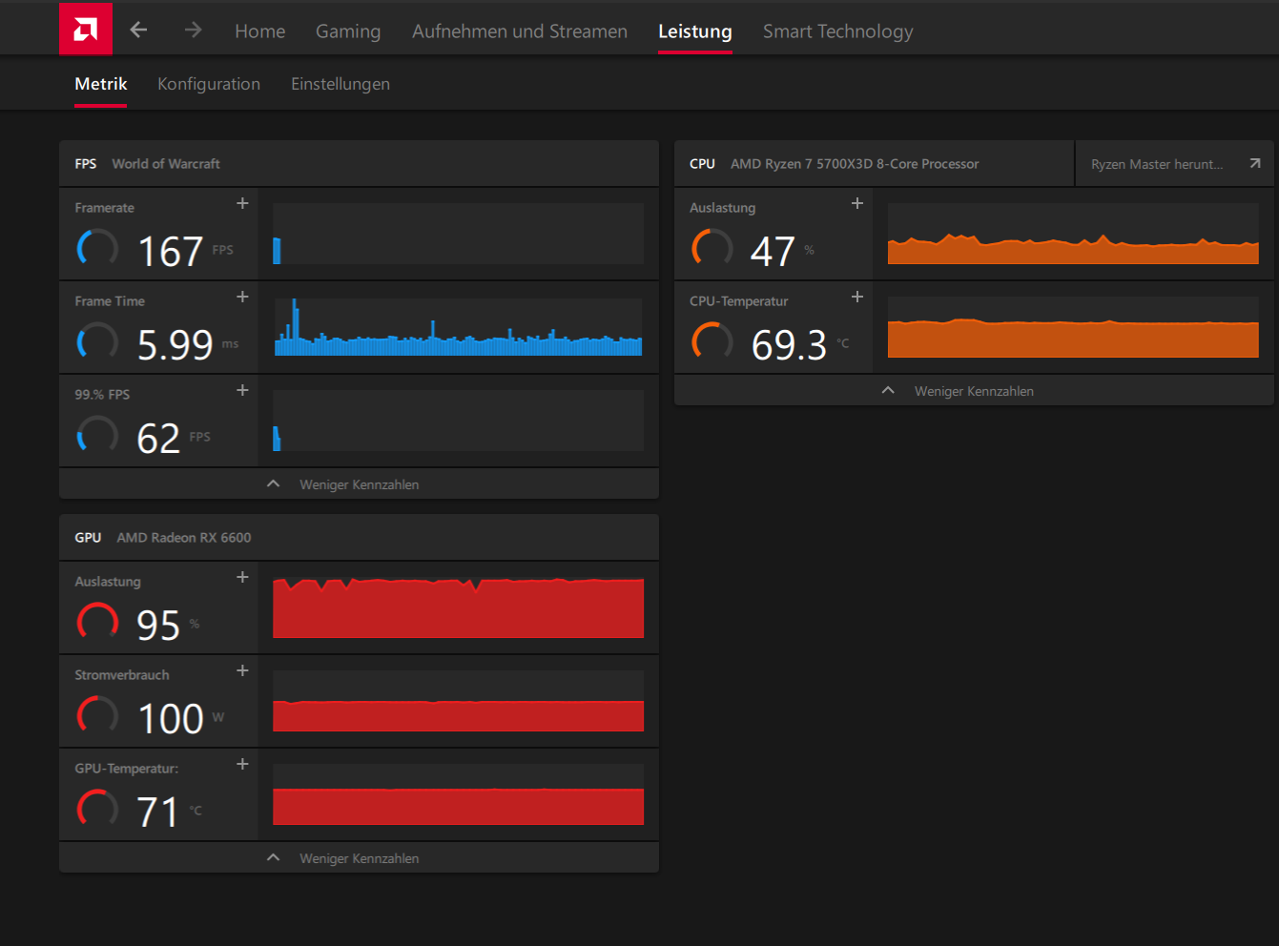Click plus icon on Stromverbrauch metric
Viewport: 1279px width, 946px height.
242,670
